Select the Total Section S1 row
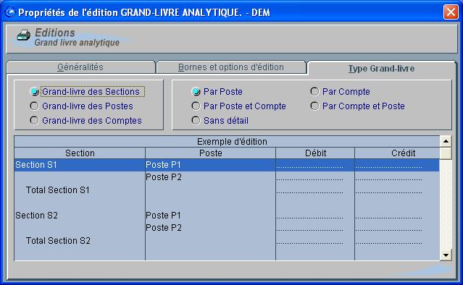This screenshot has width=463, height=285. (58, 190)
